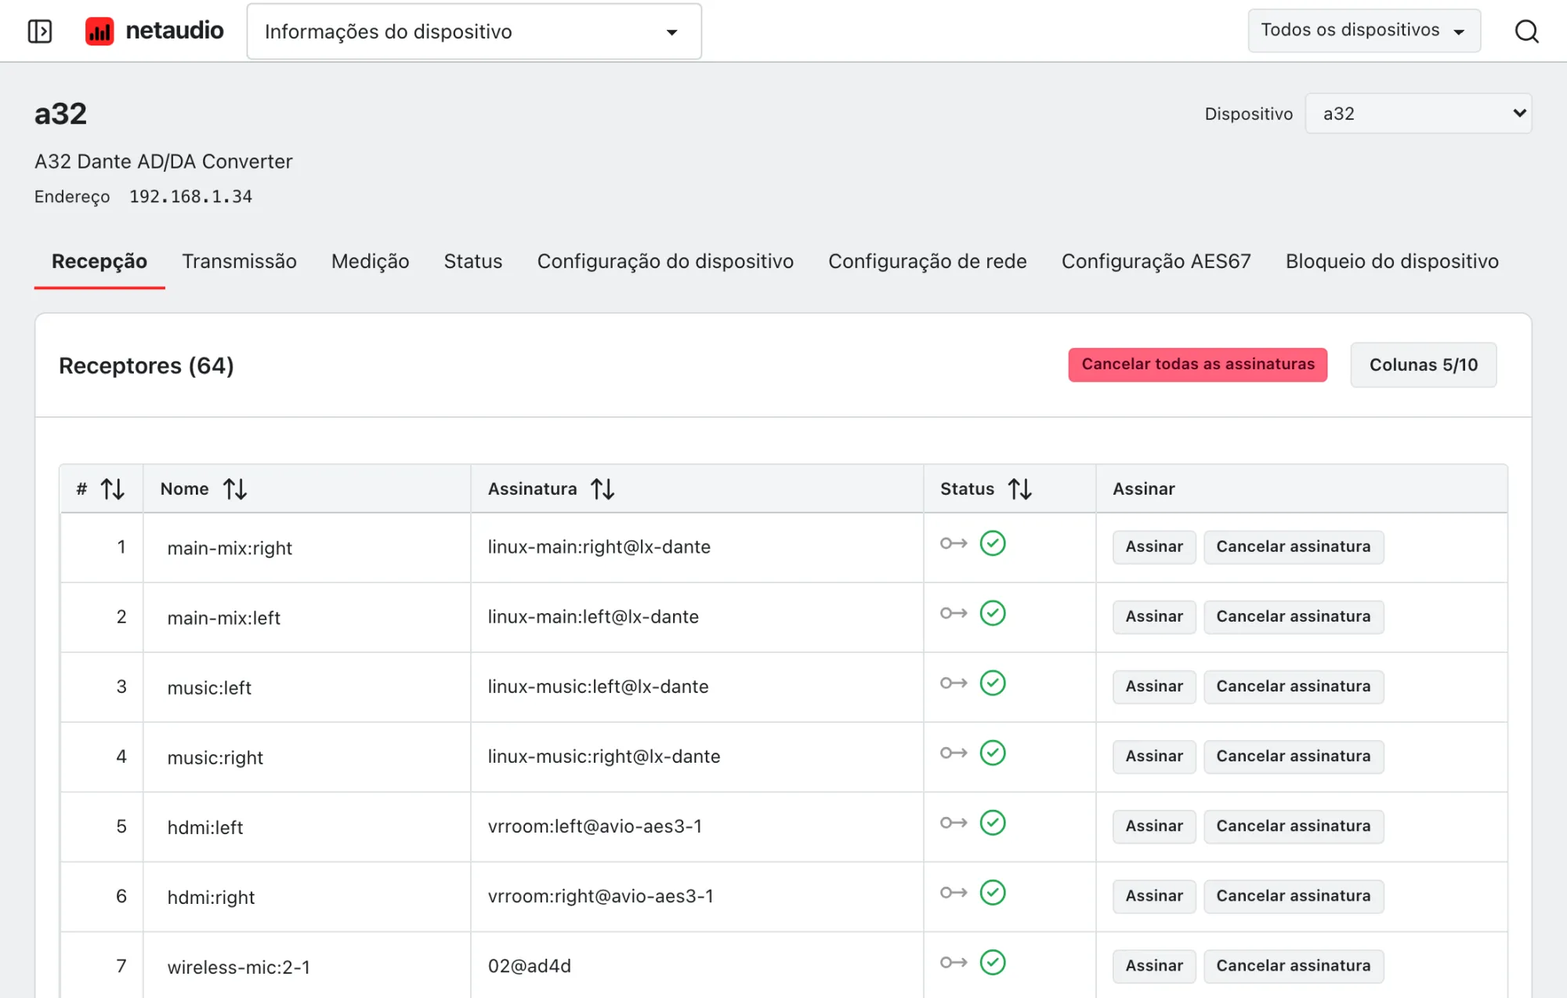Sort by the # column arrows
Image resolution: width=1567 pixels, height=998 pixels.
pyautogui.click(x=113, y=489)
